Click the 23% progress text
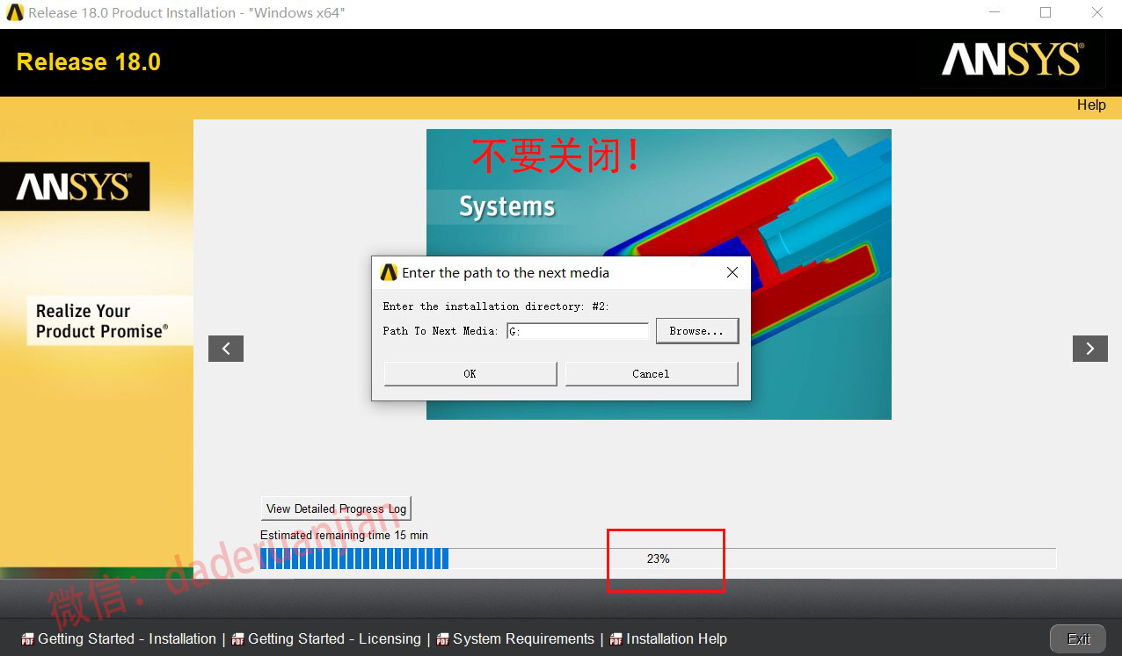The image size is (1122, 656). click(x=658, y=559)
